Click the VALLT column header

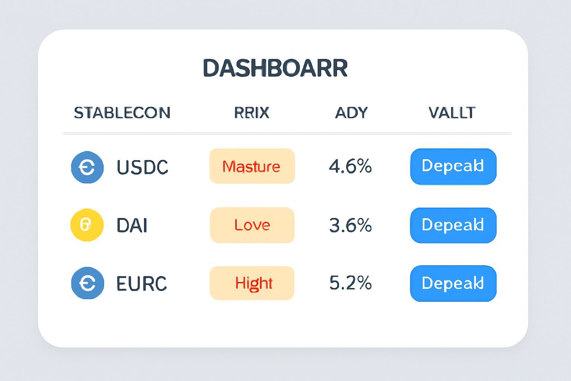452,113
